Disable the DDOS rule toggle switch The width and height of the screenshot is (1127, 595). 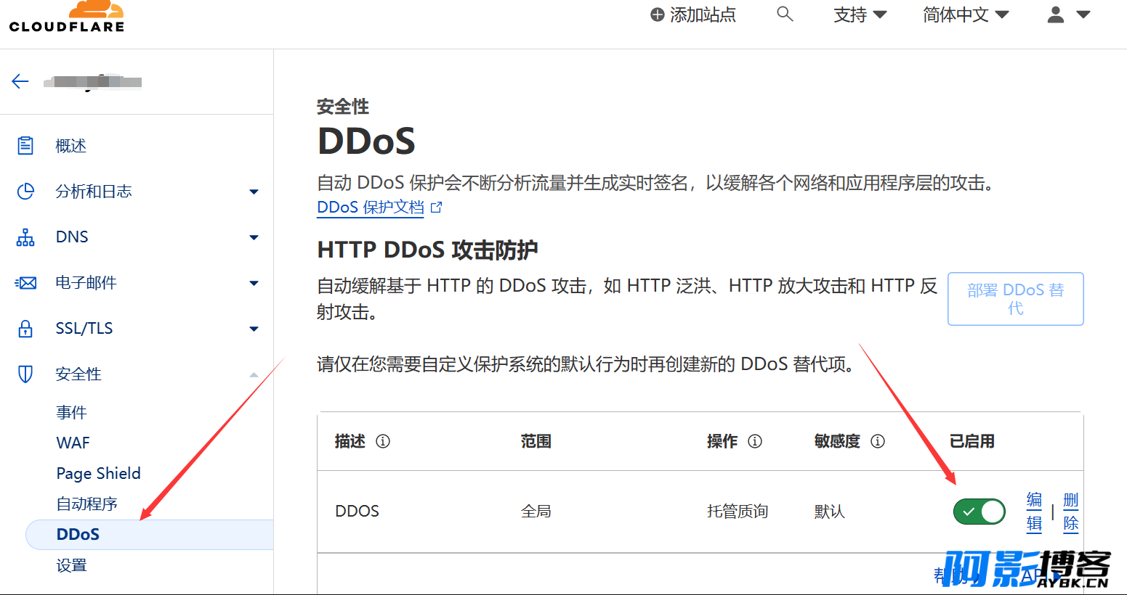(979, 512)
